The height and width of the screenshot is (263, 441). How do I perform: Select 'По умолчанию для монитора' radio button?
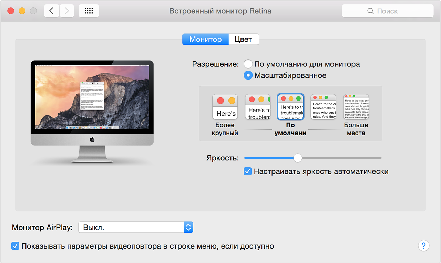tap(248, 64)
